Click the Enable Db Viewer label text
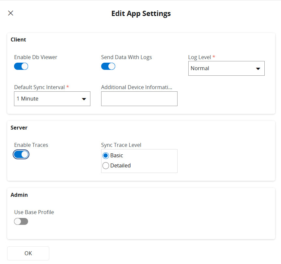The width and height of the screenshot is (281, 264). pyautogui.click(x=36, y=57)
